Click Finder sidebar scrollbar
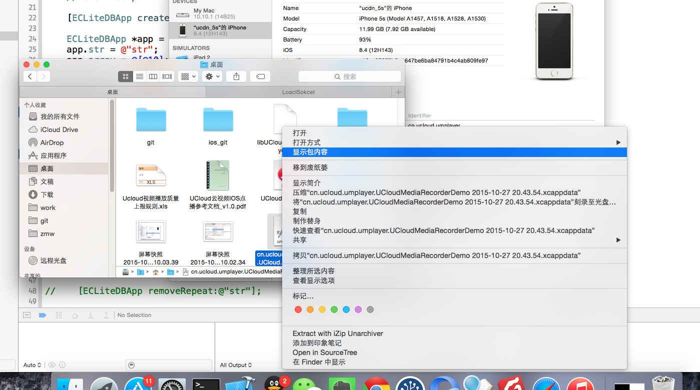 tap(112, 145)
